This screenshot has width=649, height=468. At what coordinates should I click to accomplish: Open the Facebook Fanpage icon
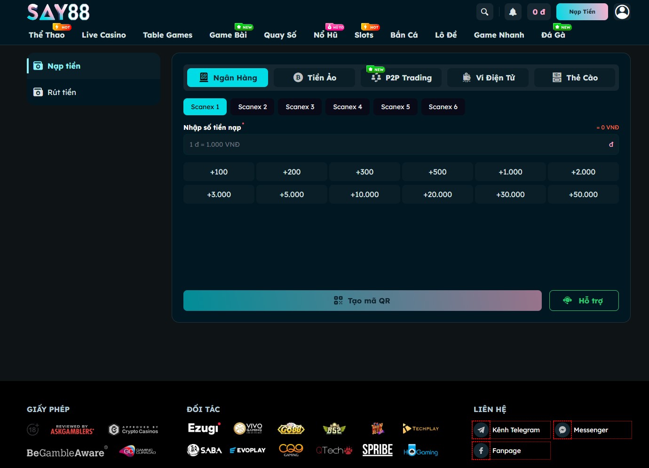pyautogui.click(x=481, y=451)
